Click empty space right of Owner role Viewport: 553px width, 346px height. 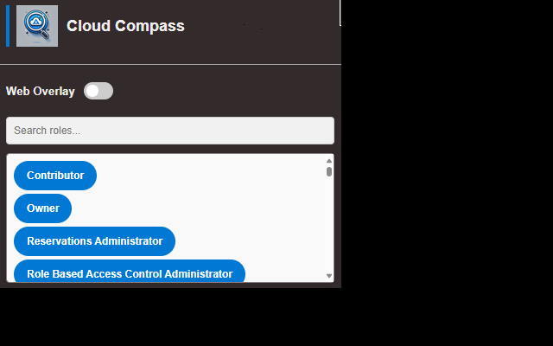tap(198, 208)
